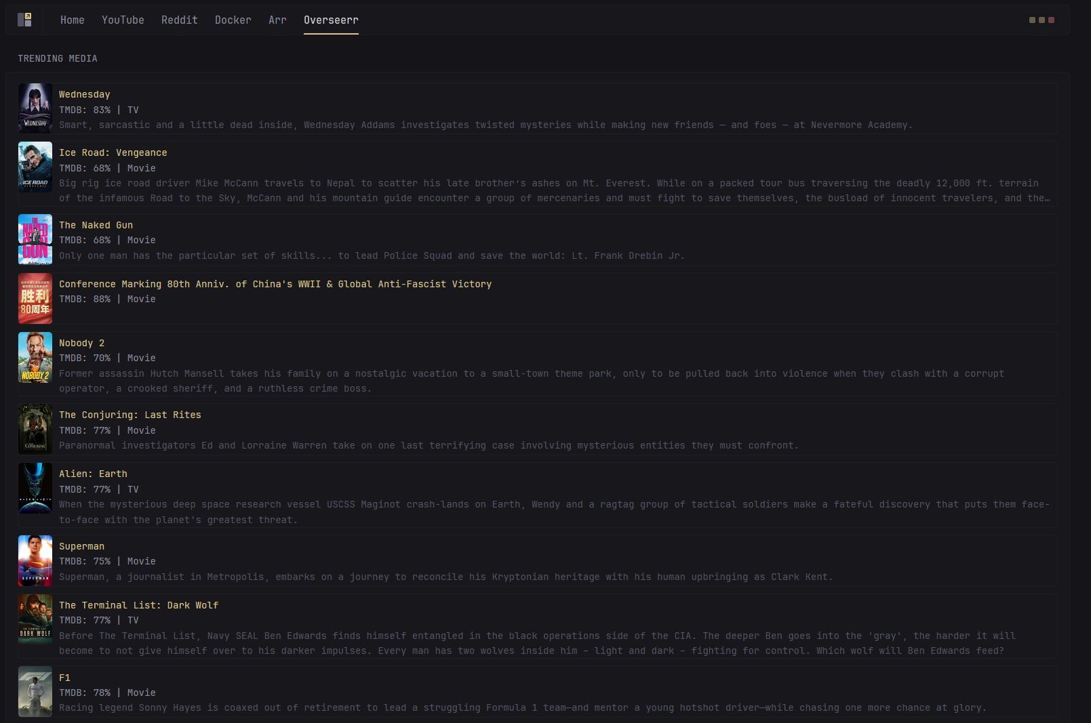Select the Overseerr active tab
Viewport: 1091px width, 723px height.
[331, 20]
